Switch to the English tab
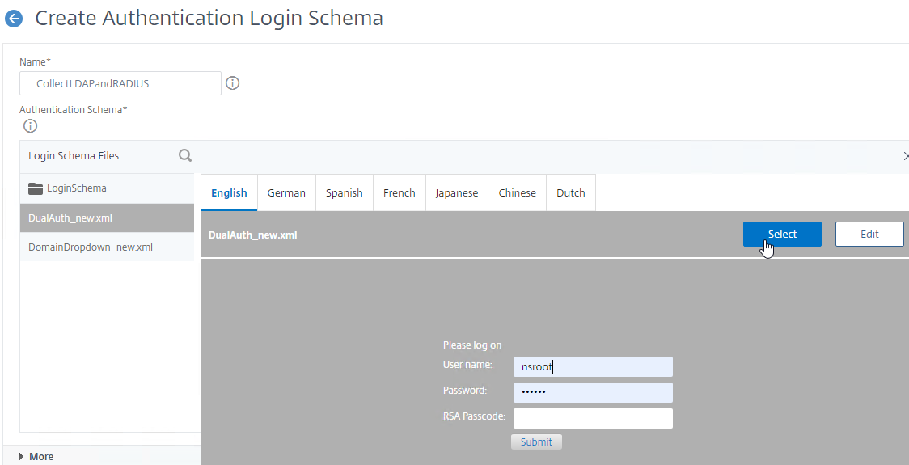Screen dimensions: 909x465 click(x=229, y=193)
